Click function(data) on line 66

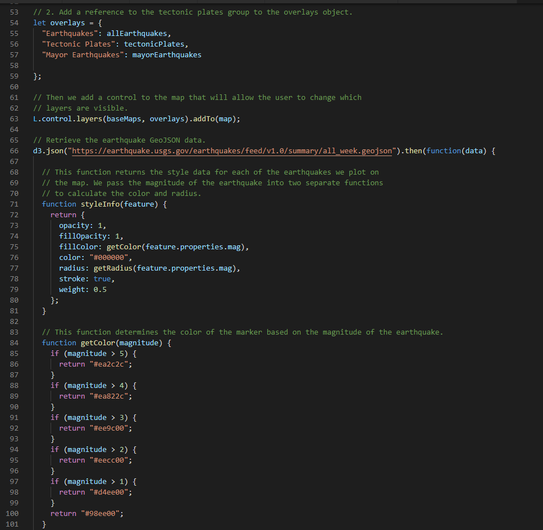coord(457,151)
